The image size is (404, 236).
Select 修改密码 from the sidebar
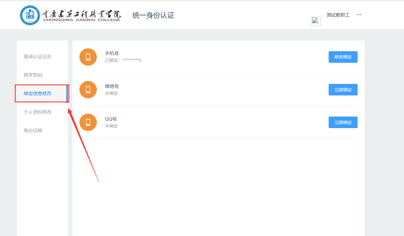click(33, 75)
